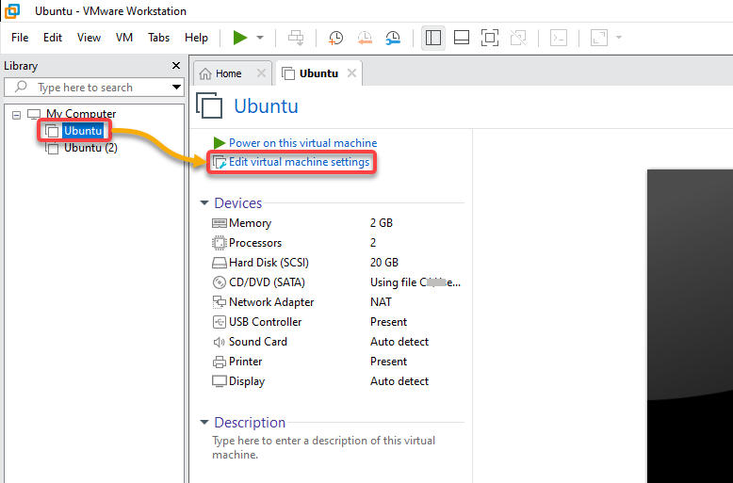733x483 pixels.
Task: Click the Sound Card speaker icon
Action: (x=219, y=342)
